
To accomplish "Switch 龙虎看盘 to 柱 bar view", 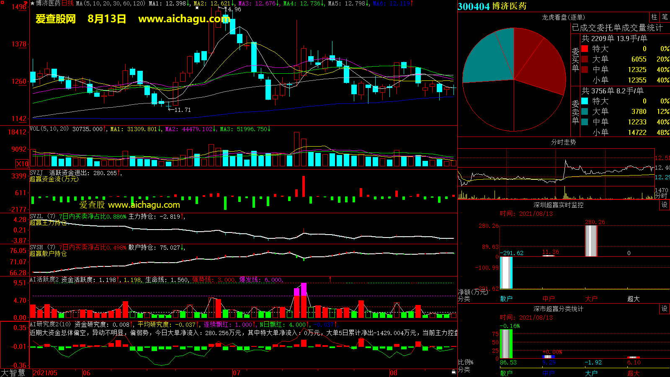I will point(654,17).
